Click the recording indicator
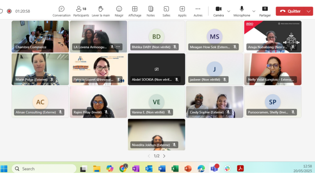 (x=9, y=11)
